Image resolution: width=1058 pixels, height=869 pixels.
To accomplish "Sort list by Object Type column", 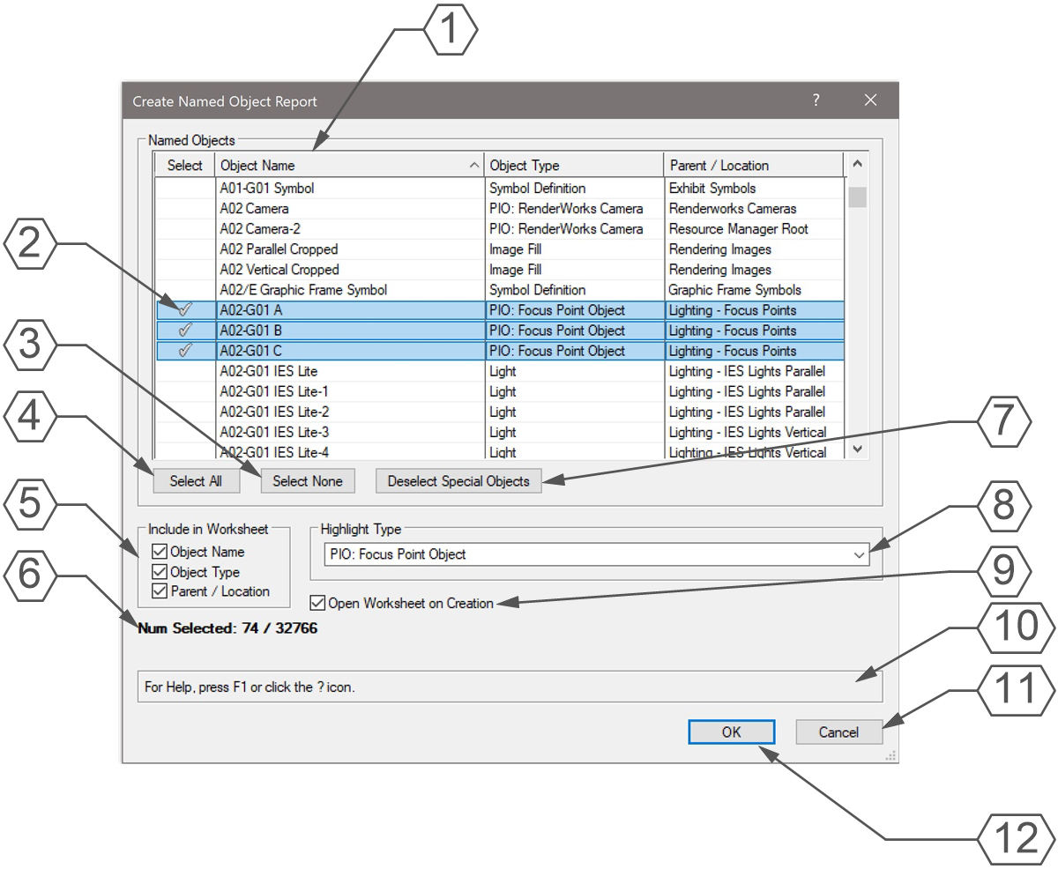I will 573,166.
